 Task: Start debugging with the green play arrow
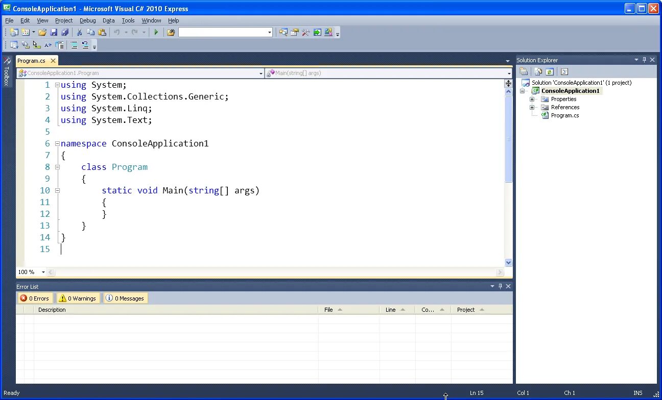tap(156, 32)
